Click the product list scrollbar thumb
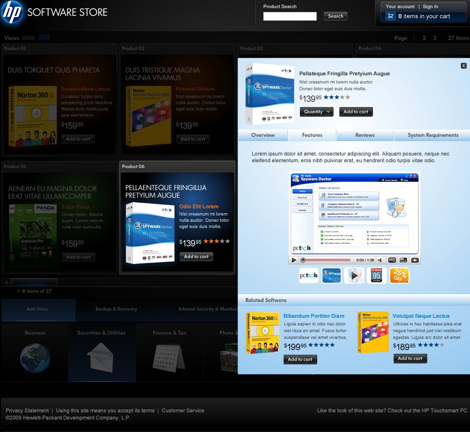The width and height of the screenshot is (470, 432). click(34, 282)
